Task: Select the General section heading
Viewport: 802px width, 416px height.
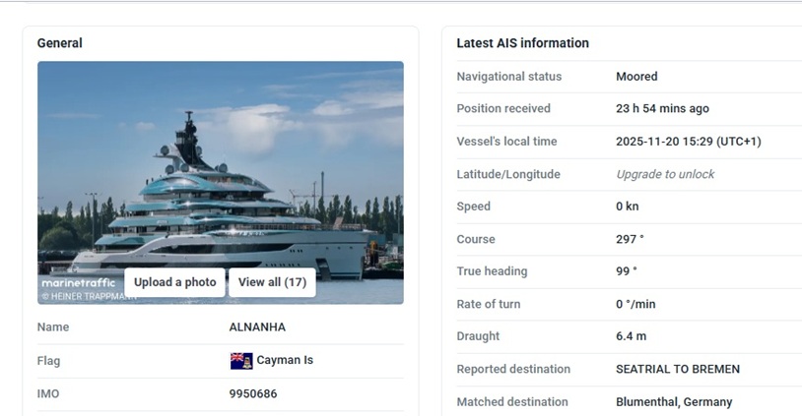Action: (x=60, y=43)
